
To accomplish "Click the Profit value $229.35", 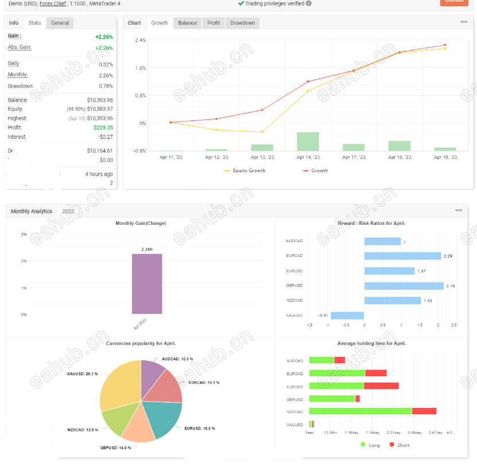I will (x=103, y=128).
